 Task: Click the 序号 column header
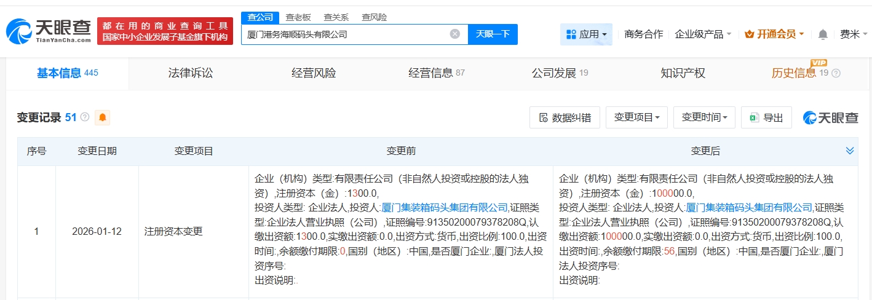(x=36, y=151)
